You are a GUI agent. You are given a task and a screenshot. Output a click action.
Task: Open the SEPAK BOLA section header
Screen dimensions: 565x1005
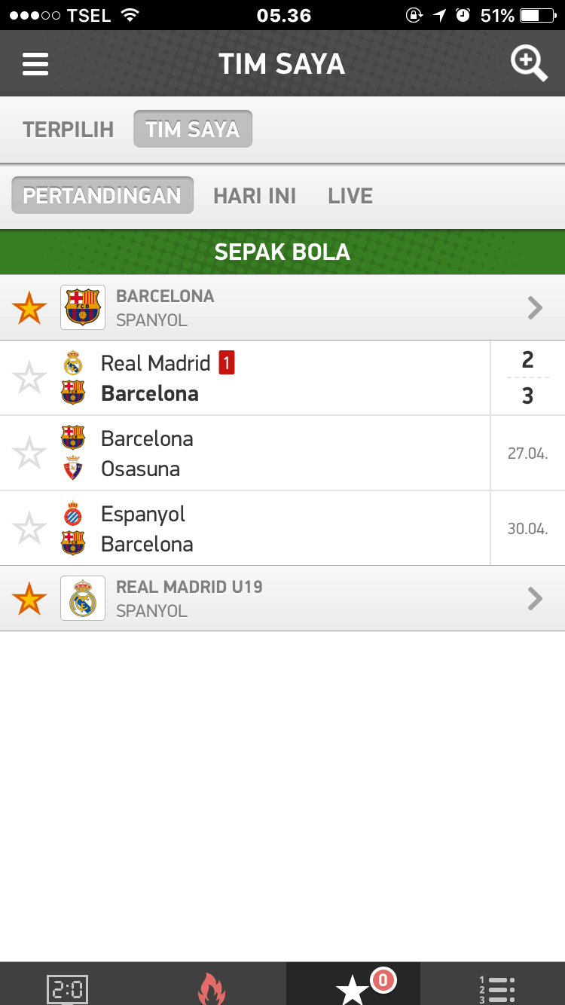coord(282,251)
